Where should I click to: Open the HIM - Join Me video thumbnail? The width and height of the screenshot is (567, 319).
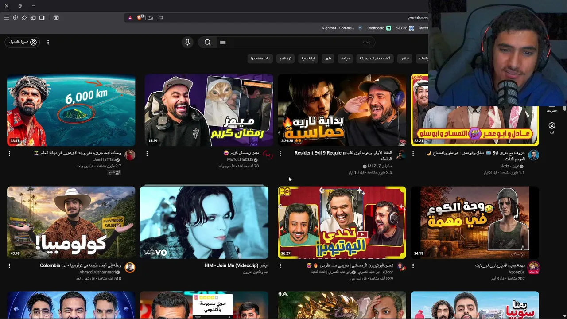point(204,222)
